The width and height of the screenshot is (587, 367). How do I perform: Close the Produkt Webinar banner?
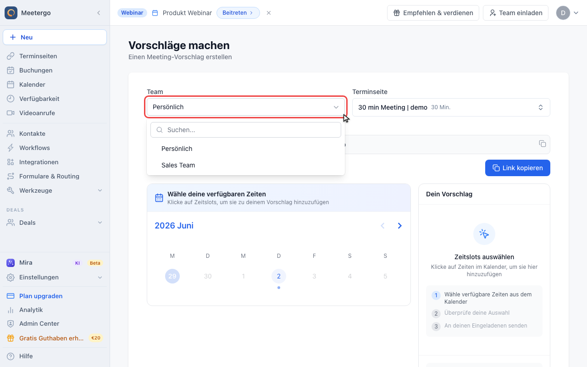(x=269, y=13)
